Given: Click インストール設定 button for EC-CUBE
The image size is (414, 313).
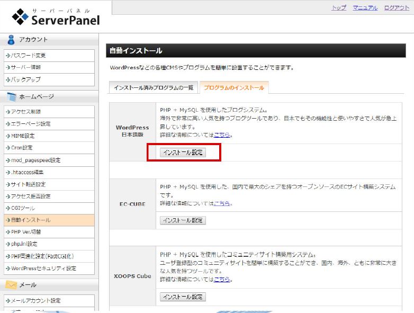Looking at the screenshot, I should pos(183,220).
